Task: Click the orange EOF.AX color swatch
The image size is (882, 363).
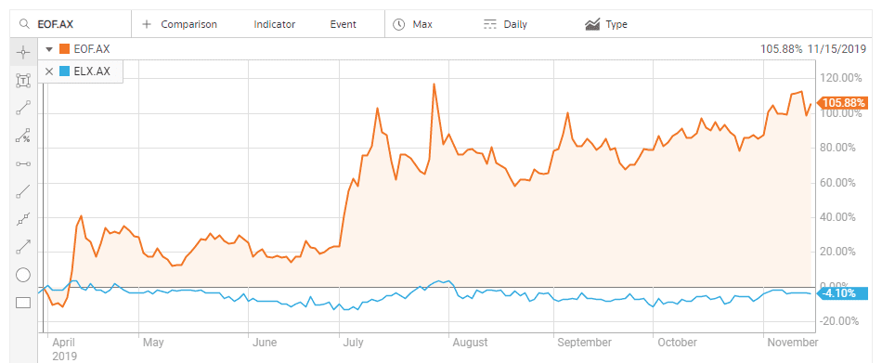Action: (64, 49)
